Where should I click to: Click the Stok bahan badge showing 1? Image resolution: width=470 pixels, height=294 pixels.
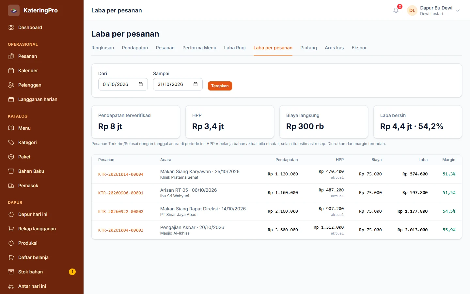pos(72,272)
